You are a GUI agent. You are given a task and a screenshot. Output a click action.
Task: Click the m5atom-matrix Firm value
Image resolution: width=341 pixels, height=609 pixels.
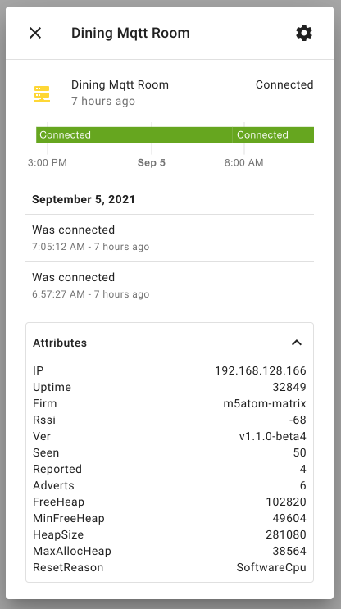(265, 403)
